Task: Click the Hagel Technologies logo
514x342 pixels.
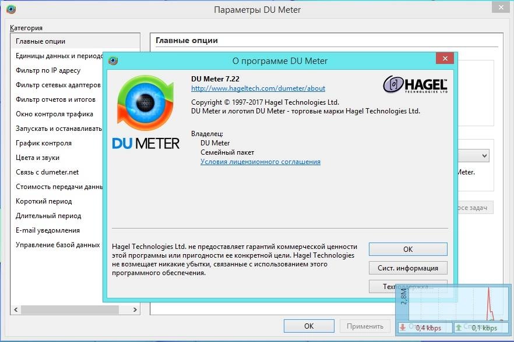Action: (415, 84)
